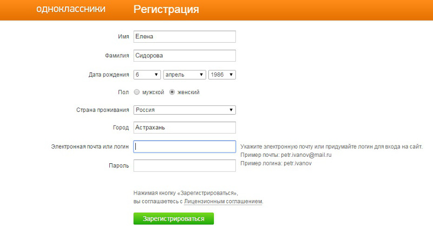Open the birth year dropdown showing 1986
The width and height of the screenshot is (433, 226).
click(222, 75)
